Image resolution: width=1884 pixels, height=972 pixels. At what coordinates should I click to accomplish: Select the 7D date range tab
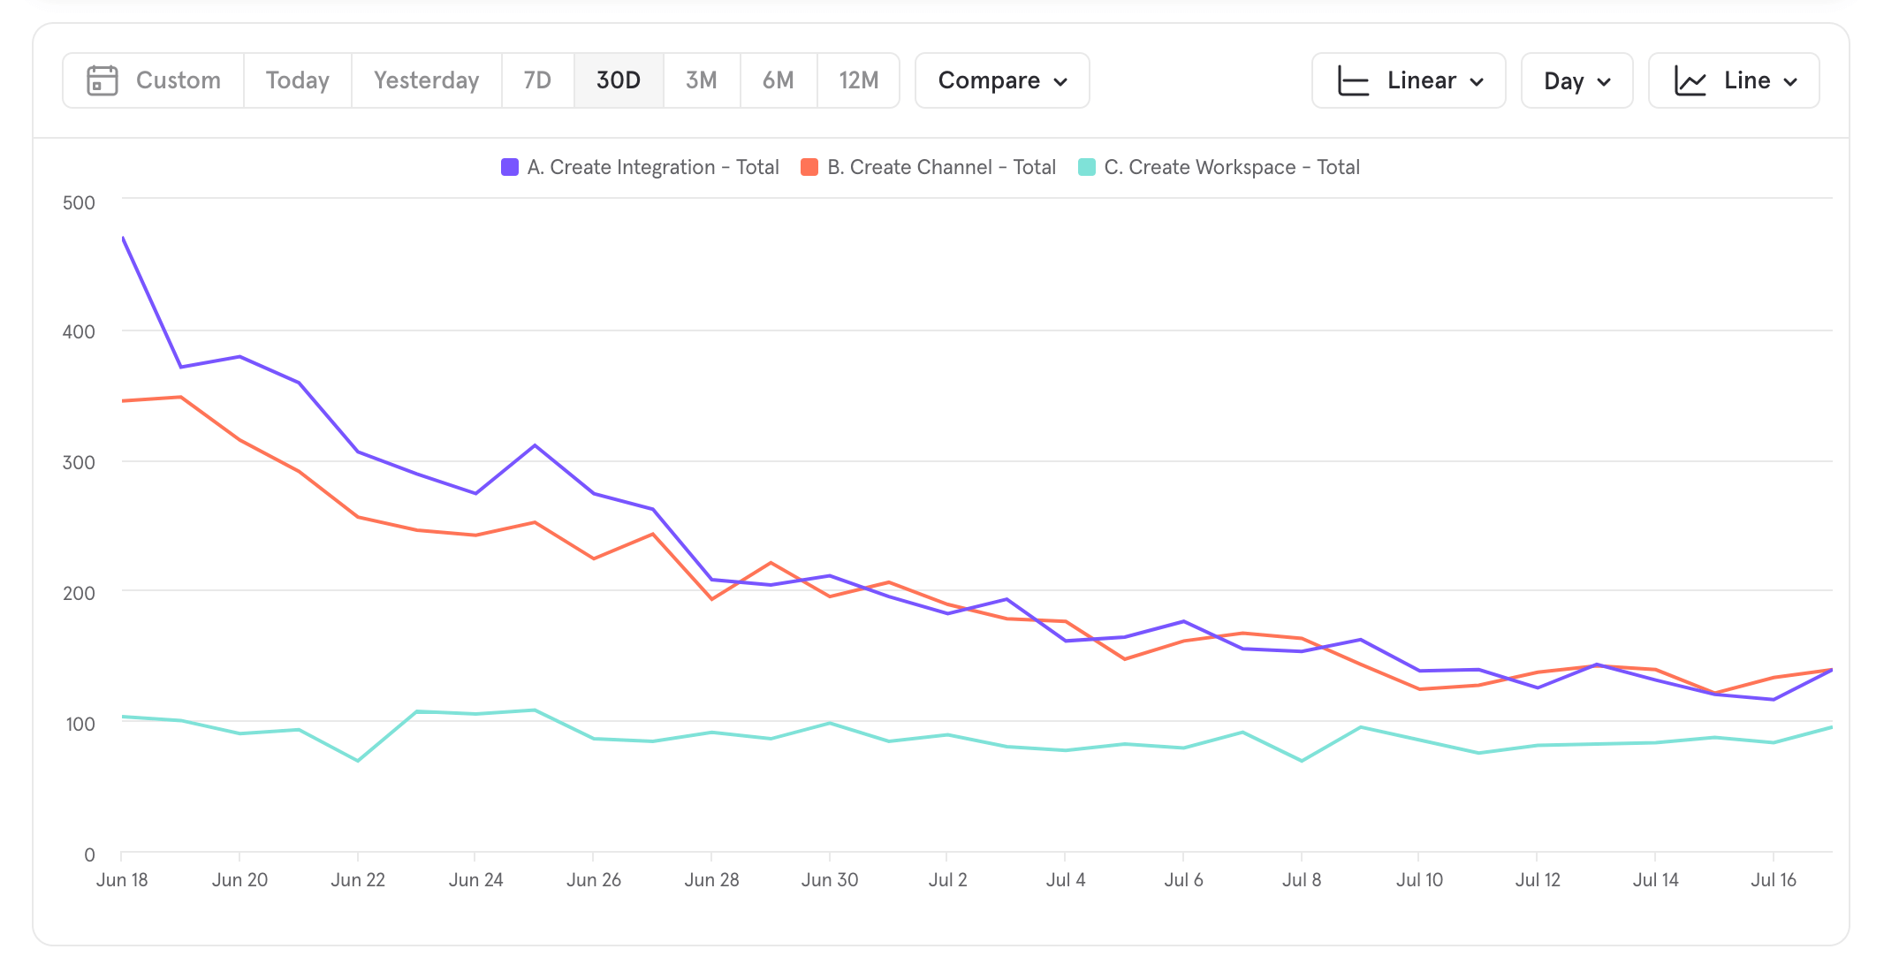[x=537, y=80]
